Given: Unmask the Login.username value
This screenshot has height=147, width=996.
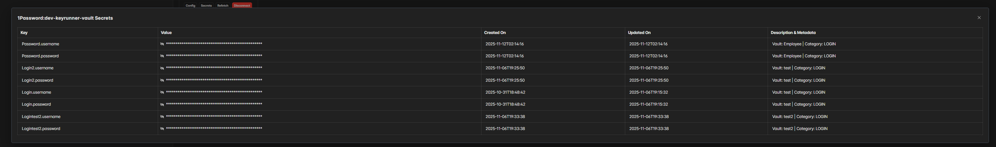Looking at the screenshot, I should click(162, 92).
